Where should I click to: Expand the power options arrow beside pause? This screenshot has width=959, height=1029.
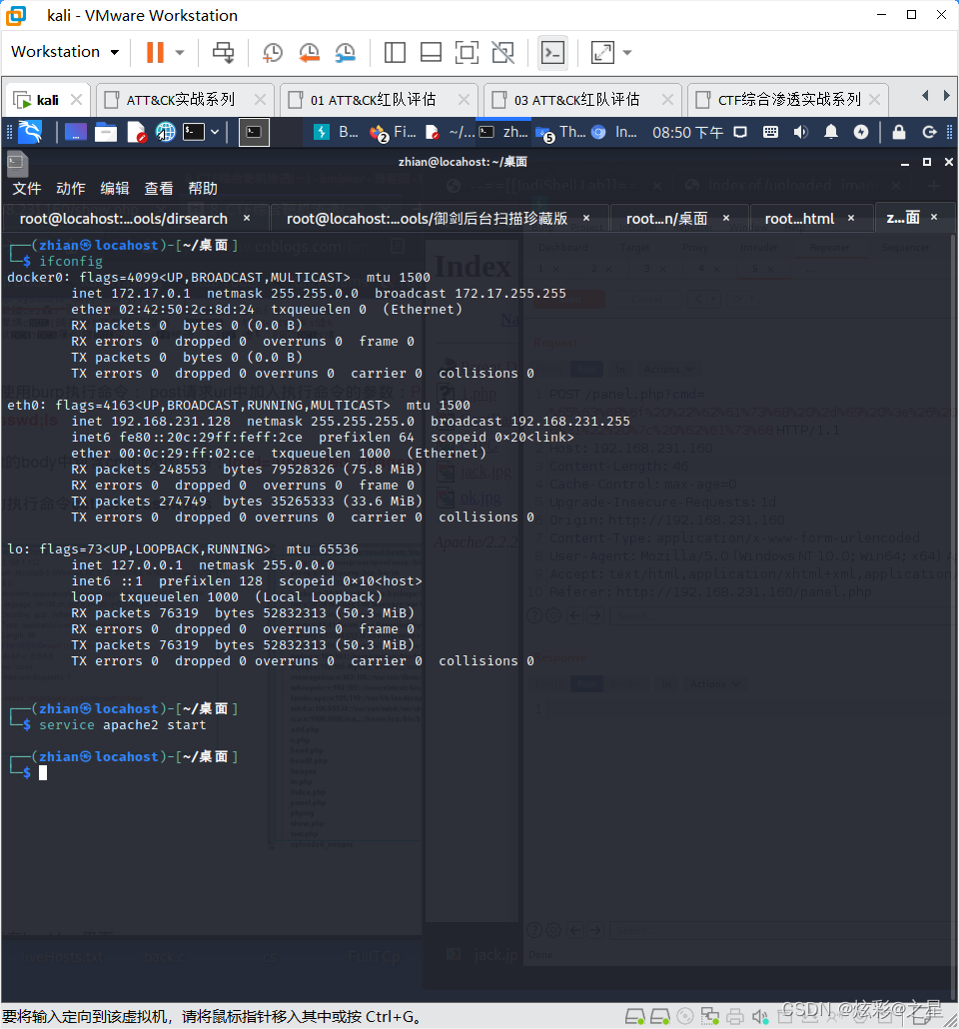point(180,53)
